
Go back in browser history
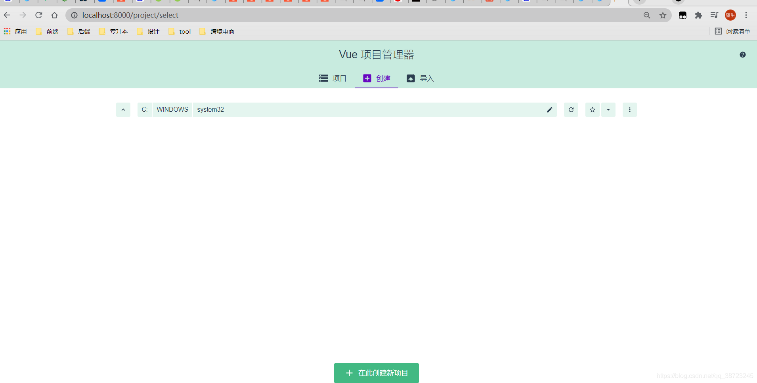7,15
